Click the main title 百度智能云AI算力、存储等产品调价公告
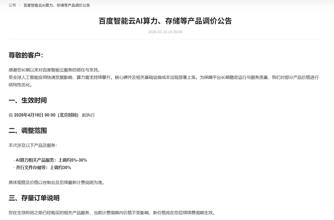The image size is (334, 220). (x=165, y=21)
